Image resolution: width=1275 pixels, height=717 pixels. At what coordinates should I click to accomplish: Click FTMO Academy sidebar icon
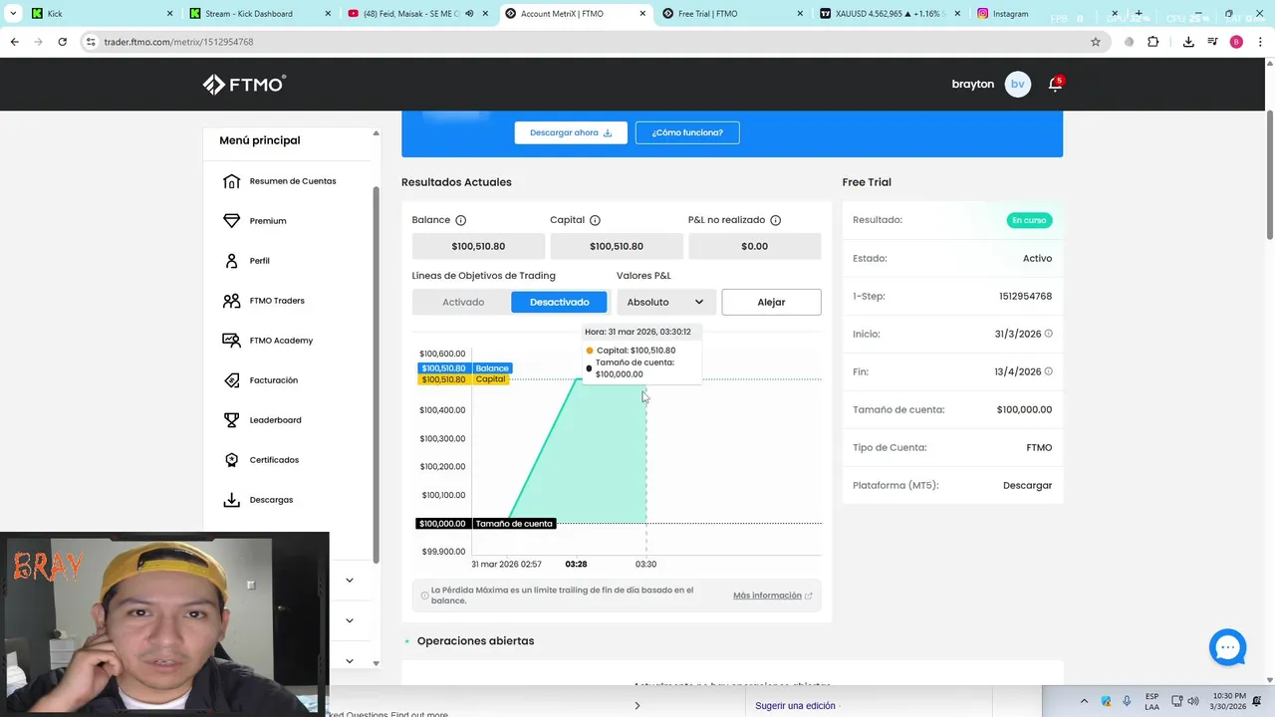pyautogui.click(x=231, y=341)
